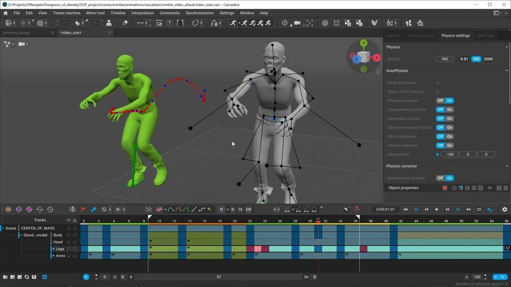The width and height of the screenshot is (511, 287).
Task: Turn Spring secondary motion On
Action: pyautogui.click(x=450, y=128)
